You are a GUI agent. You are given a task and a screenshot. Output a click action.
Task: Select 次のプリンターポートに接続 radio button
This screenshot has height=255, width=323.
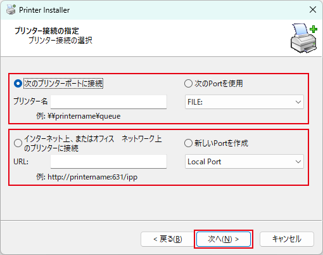[x=18, y=83]
